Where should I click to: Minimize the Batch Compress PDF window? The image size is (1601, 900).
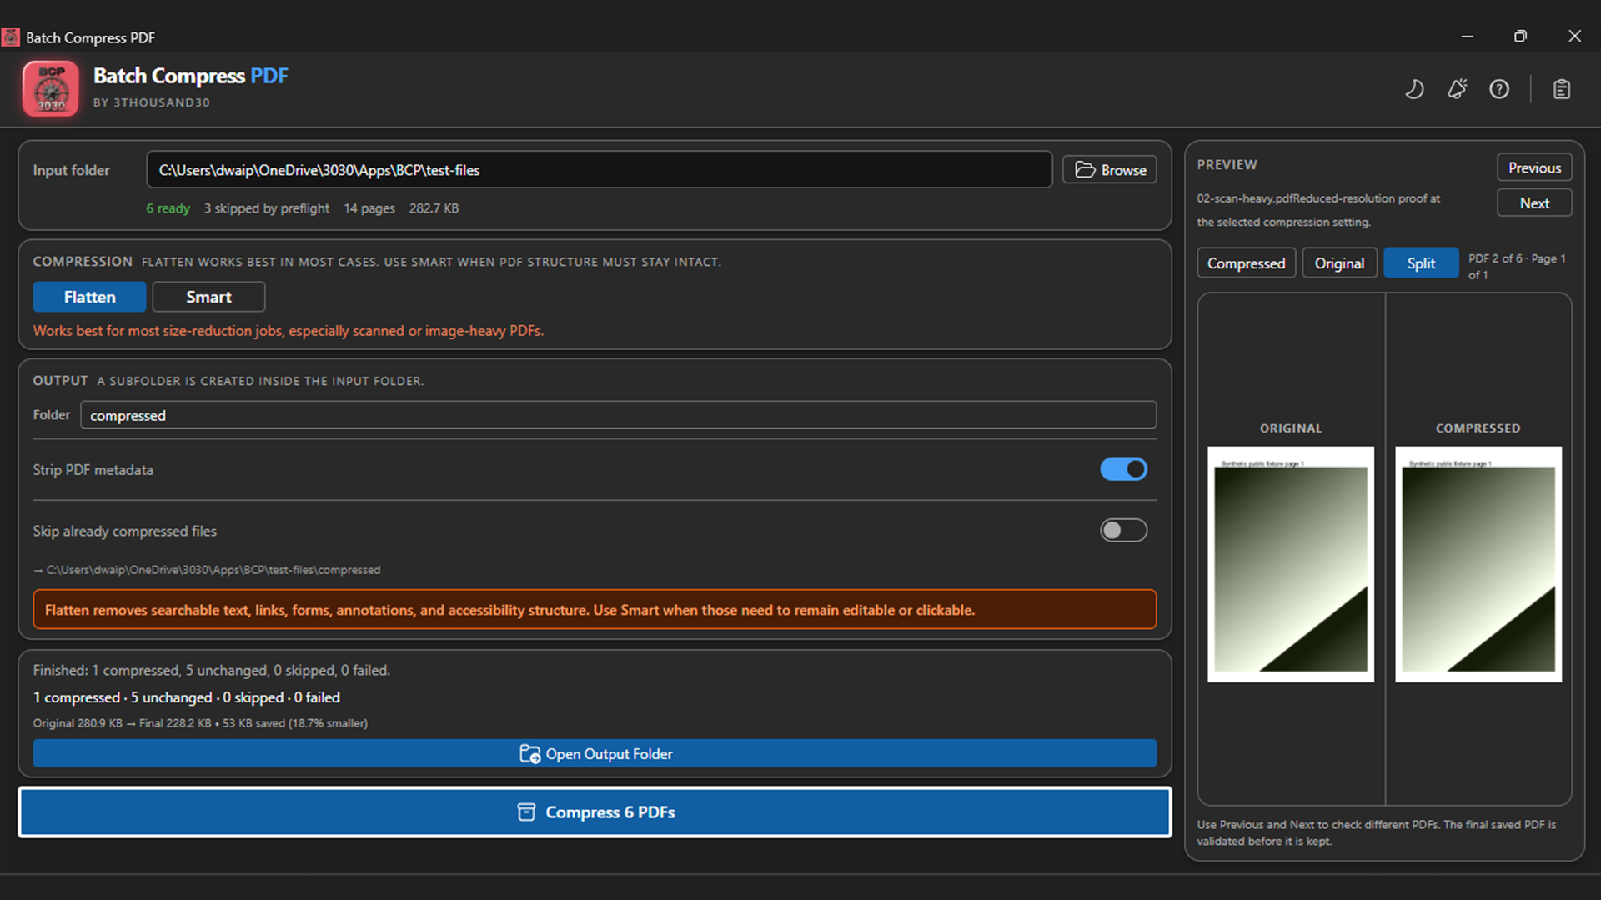tap(1468, 37)
